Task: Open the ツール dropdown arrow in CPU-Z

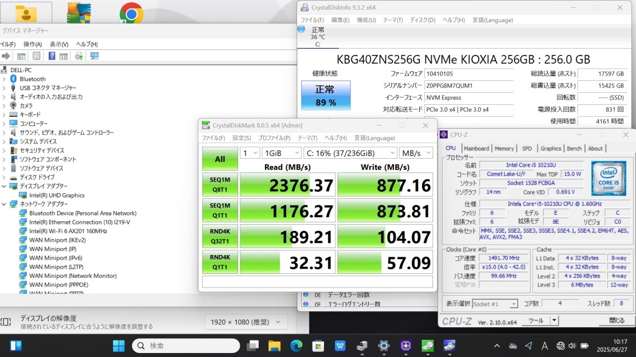Action: pos(554,320)
